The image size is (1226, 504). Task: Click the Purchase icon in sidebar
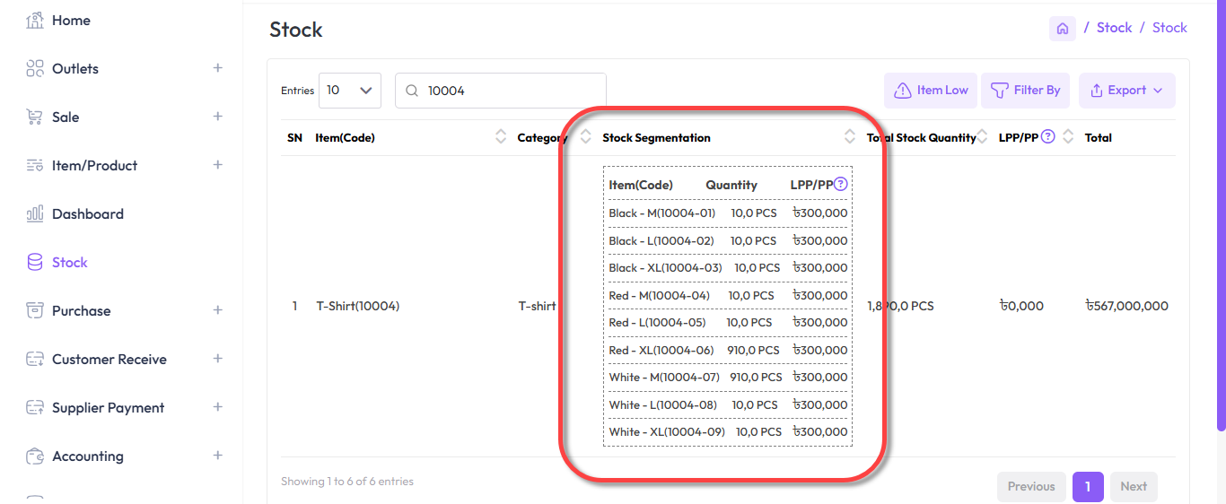(35, 311)
